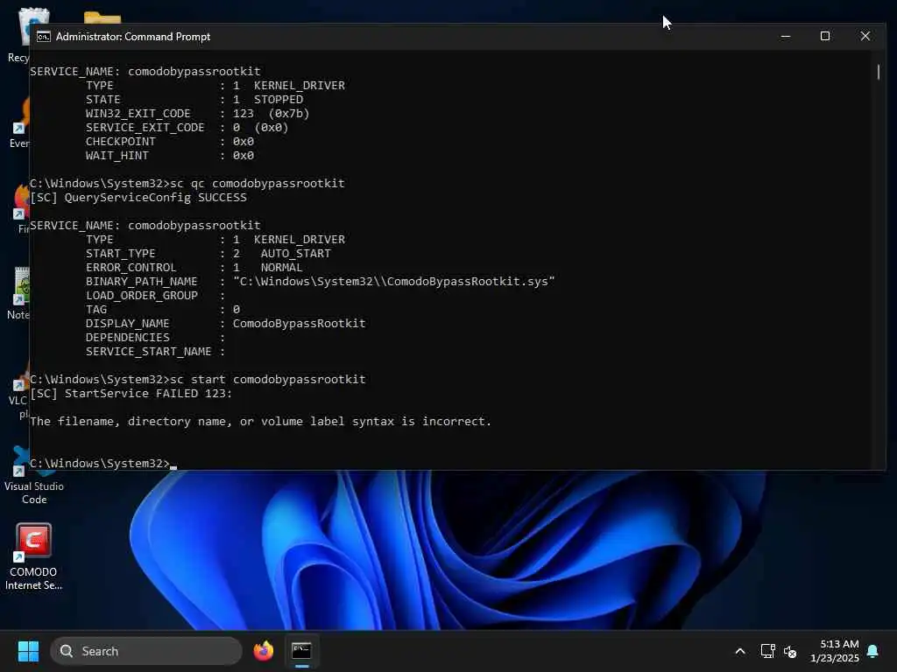The height and width of the screenshot is (672, 897).
Task: Click the muted volume tray icon
Action: click(x=790, y=651)
